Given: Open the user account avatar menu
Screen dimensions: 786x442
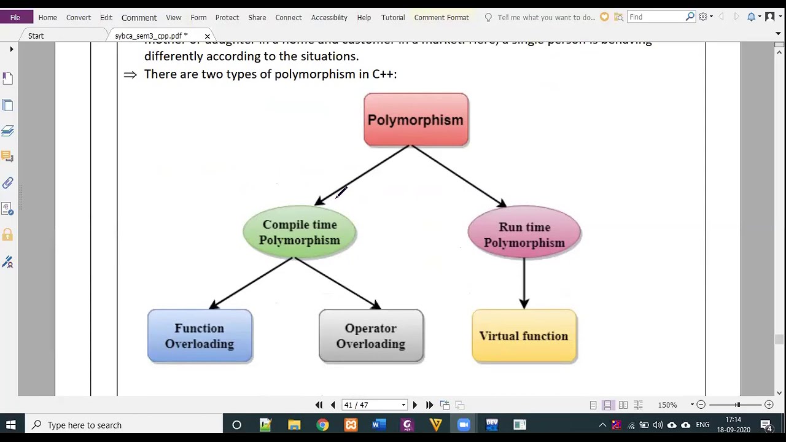Looking at the screenshot, I should (x=772, y=17).
